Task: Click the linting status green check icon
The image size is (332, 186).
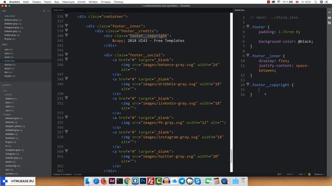Action: tap(309, 175)
